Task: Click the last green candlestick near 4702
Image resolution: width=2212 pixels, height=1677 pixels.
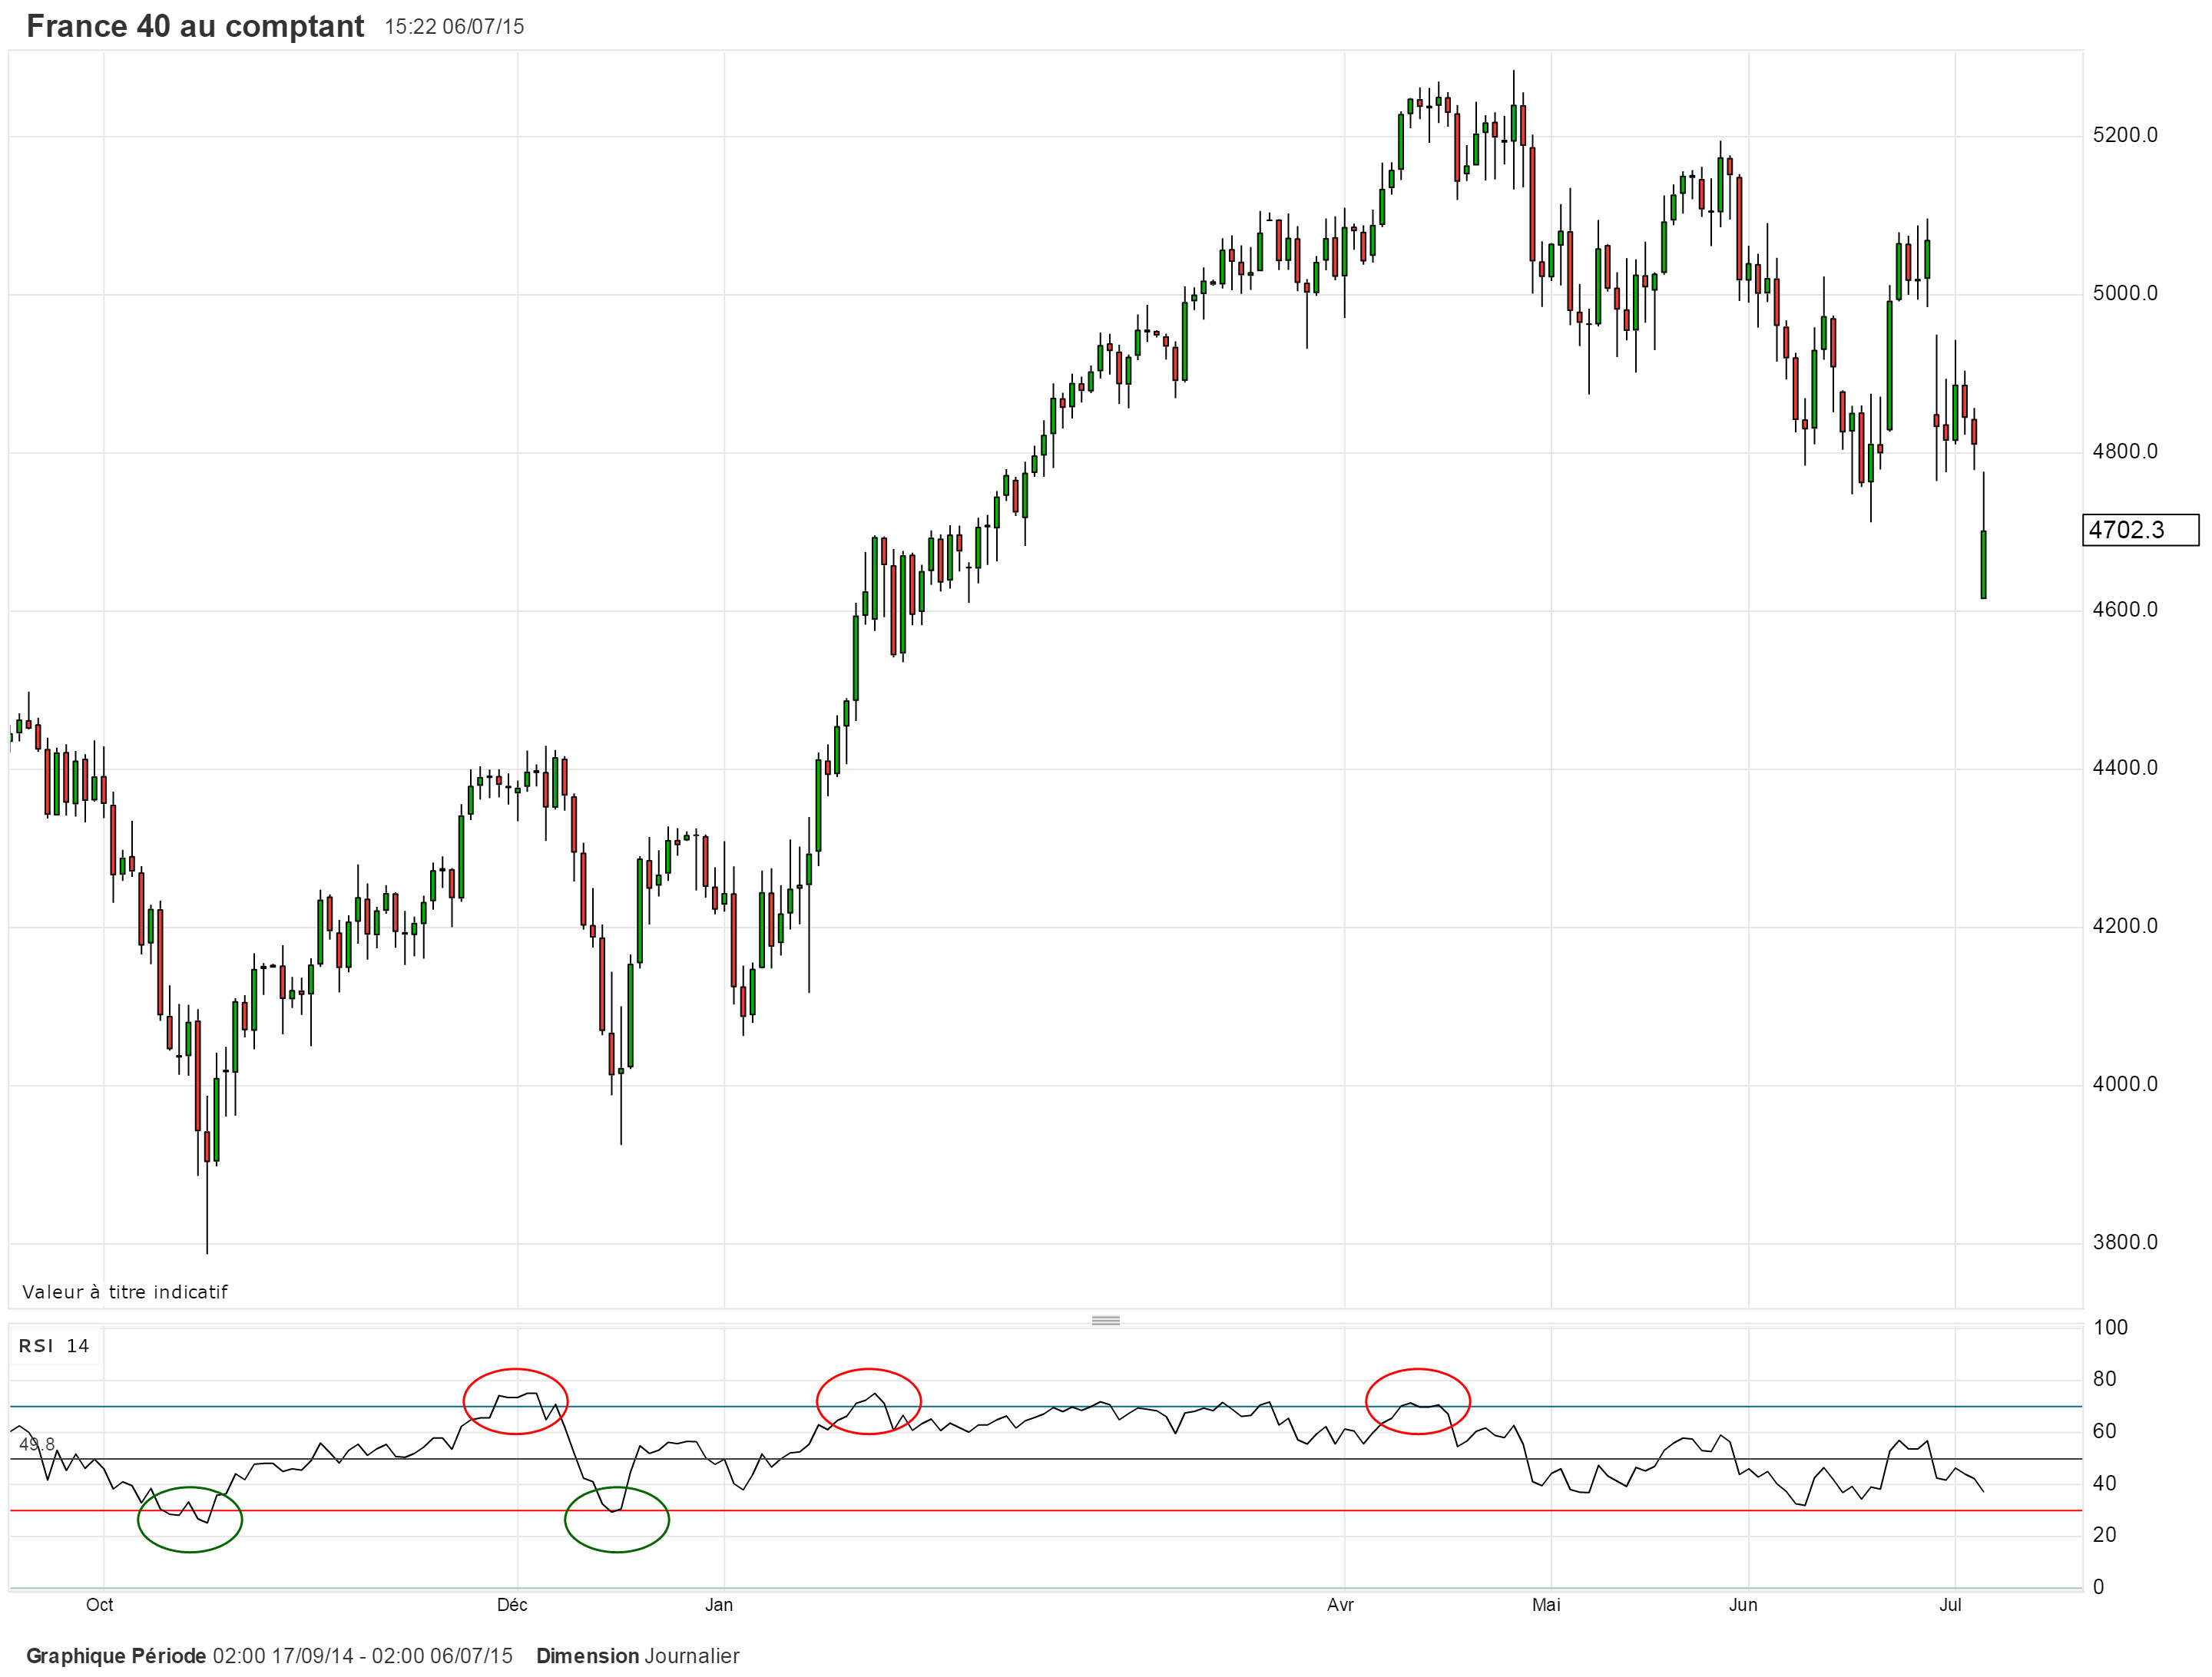Action: (1983, 565)
